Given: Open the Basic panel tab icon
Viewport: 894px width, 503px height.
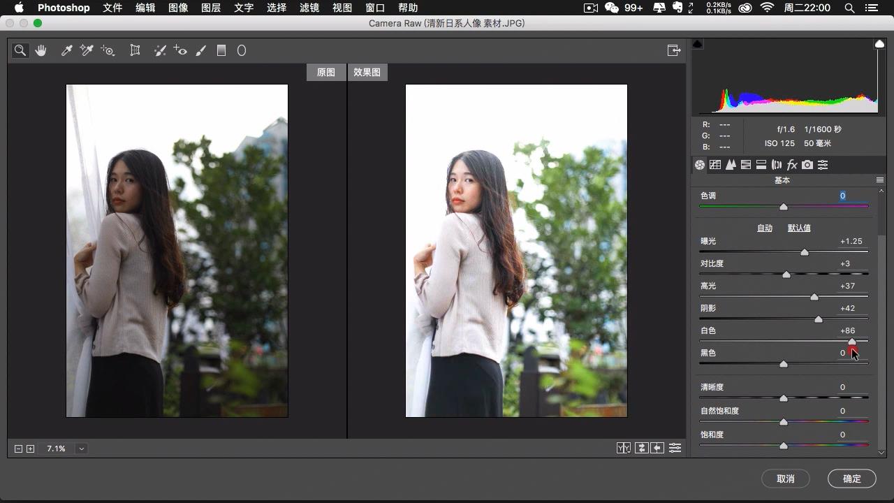Looking at the screenshot, I should tap(699, 165).
